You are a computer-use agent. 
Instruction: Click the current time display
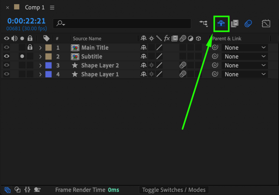coord(26,20)
